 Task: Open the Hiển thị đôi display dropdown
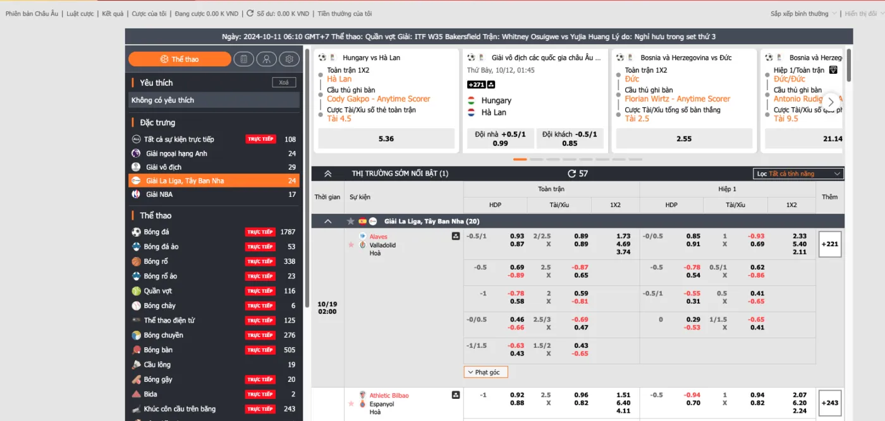864,13
